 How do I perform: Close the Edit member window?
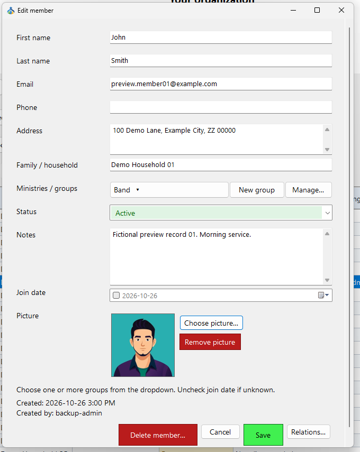click(341, 11)
